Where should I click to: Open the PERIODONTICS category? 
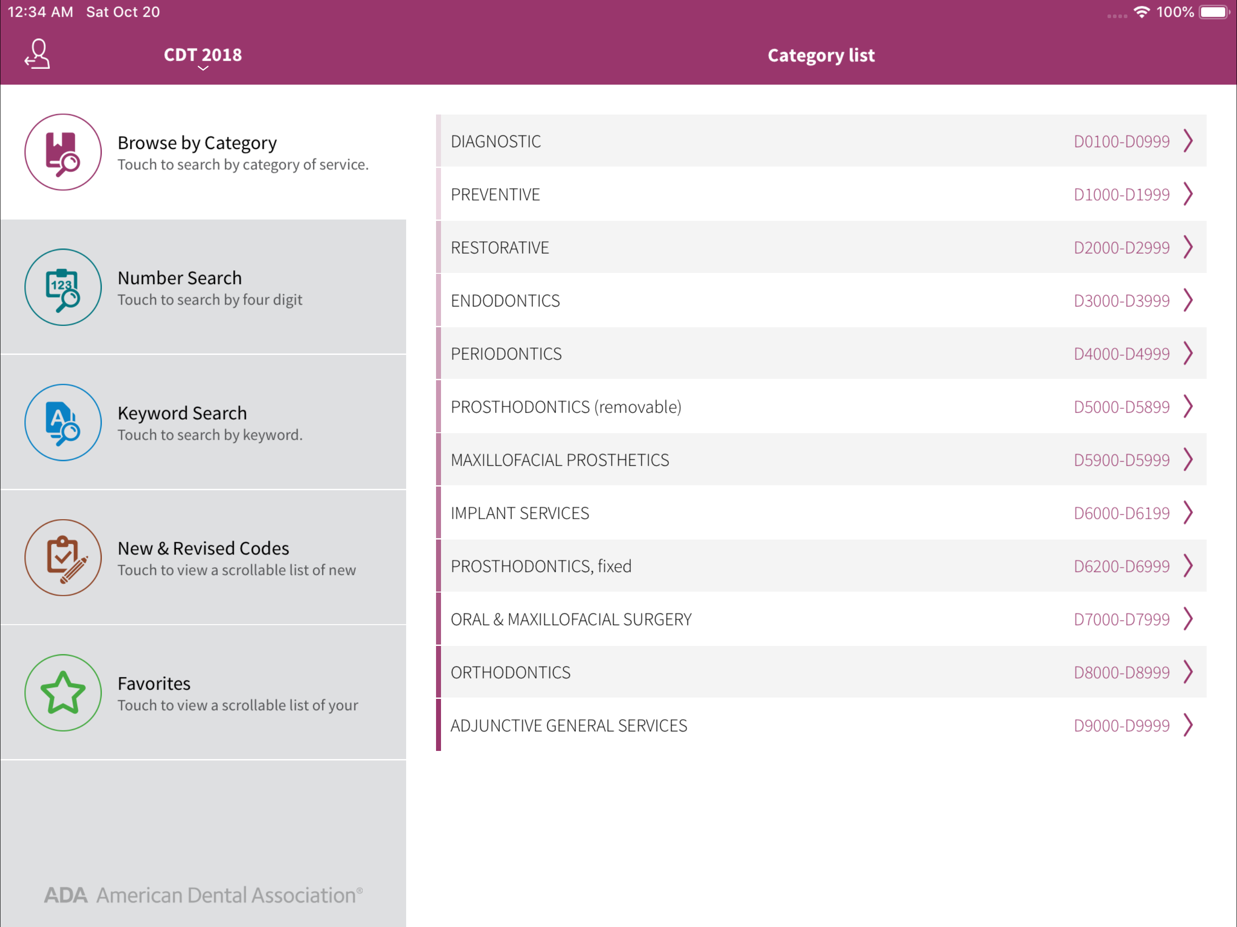pyautogui.click(x=821, y=354)
